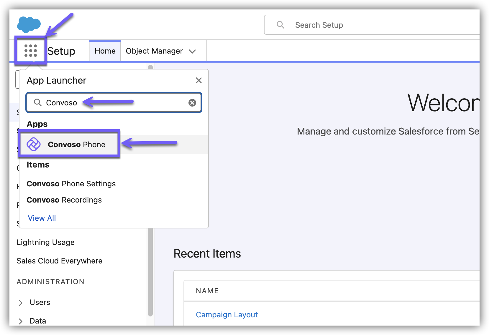Clear the Convoso search text
Viewport: 489px width, 335px height.
[192, 103]
